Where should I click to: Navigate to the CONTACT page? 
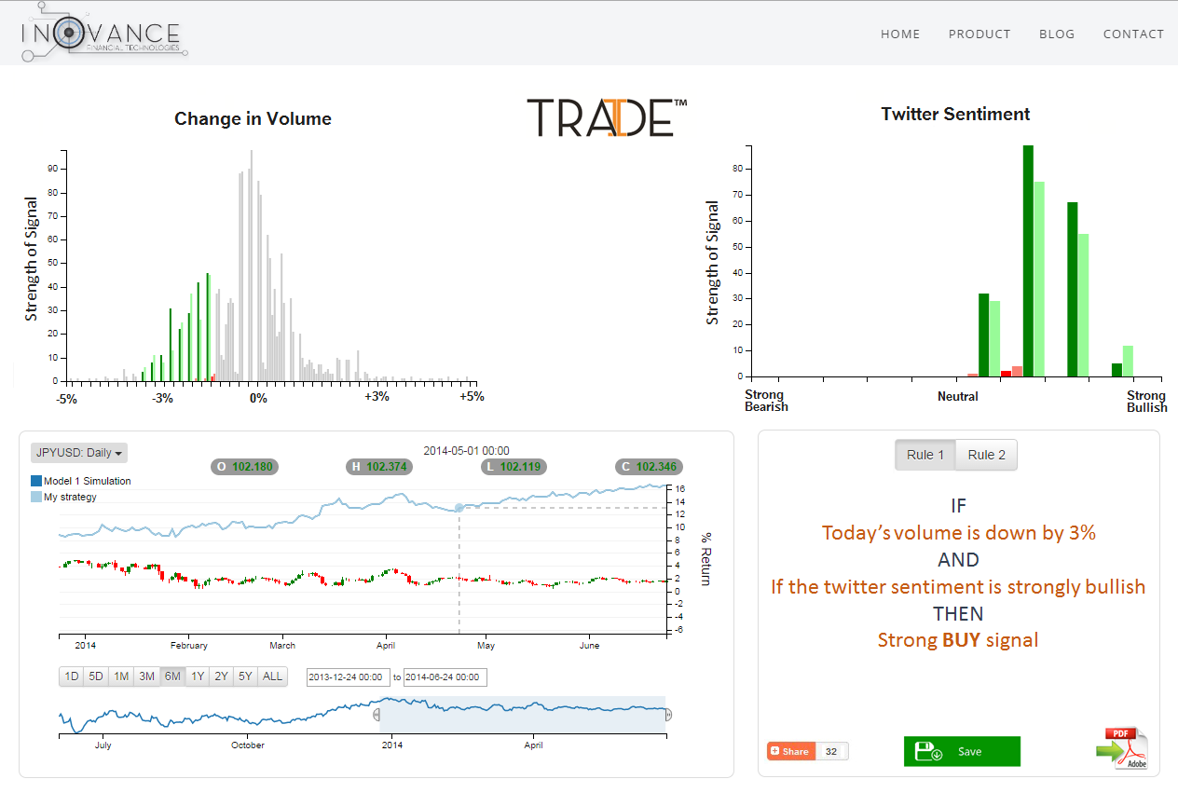[1133, 34]
